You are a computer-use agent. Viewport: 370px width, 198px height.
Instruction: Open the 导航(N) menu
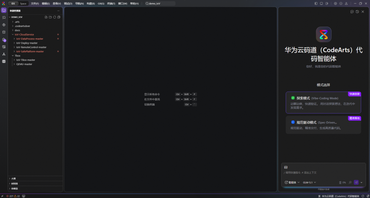click(x=79, y=3)
